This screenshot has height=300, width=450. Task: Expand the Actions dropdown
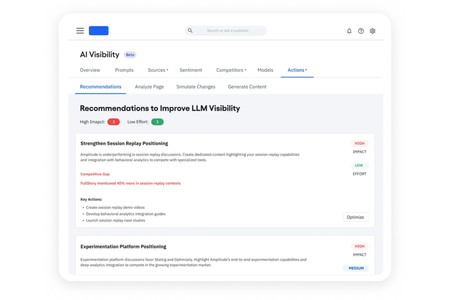[x=297, y=70]
